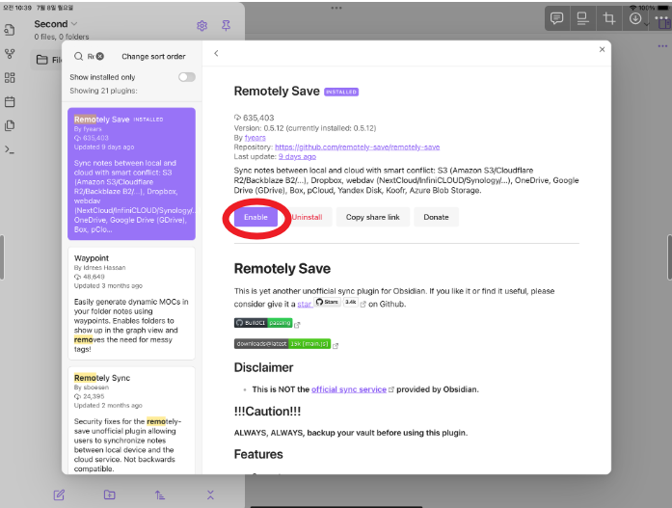Click 'By sboesen' author text

coord(92,388)
